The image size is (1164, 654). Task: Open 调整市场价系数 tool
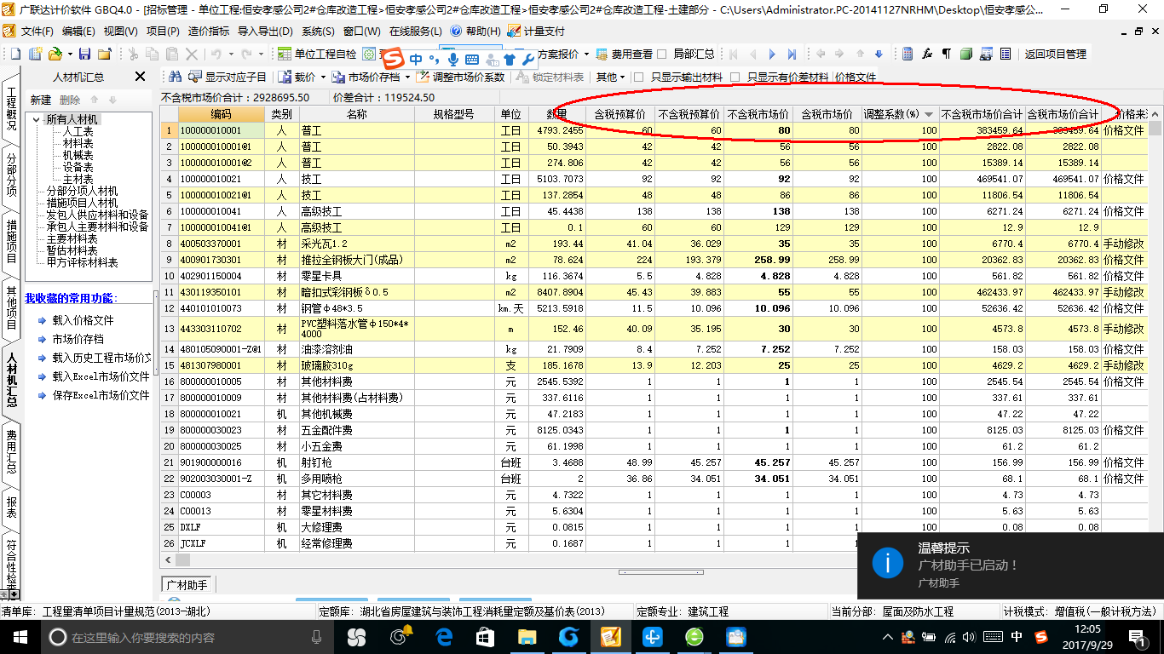[461, 77]
